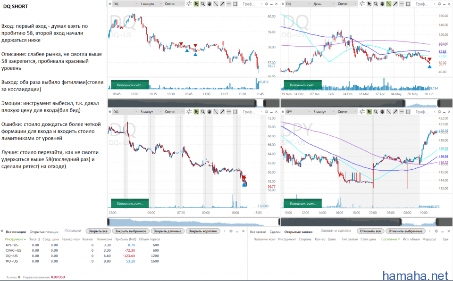The height and width of the screenshot is (281, 453).
Task: Sort positions by Инструмент column header
Action: (15, 239)
